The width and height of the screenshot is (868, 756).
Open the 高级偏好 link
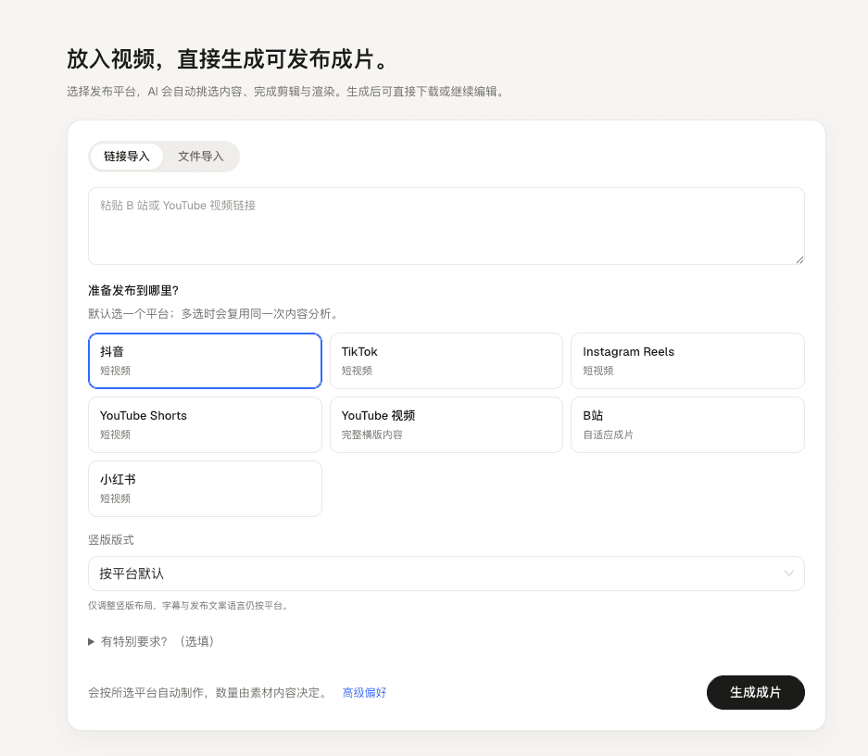point(364,692)
